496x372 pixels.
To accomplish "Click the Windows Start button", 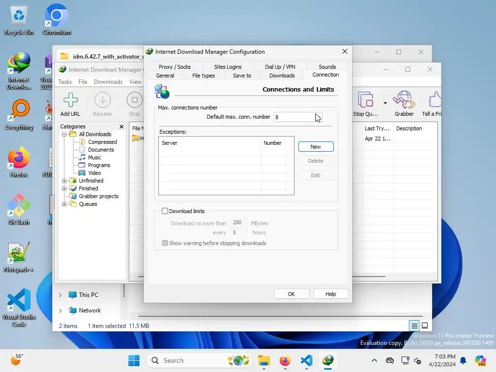I will pyautogui.click(x=134, y=360).
